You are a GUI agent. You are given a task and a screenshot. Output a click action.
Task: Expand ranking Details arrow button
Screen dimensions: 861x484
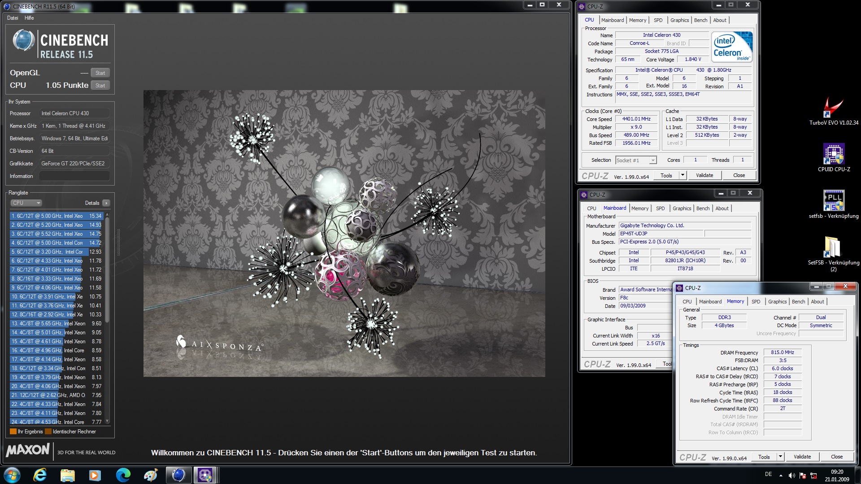click(106, 203)
